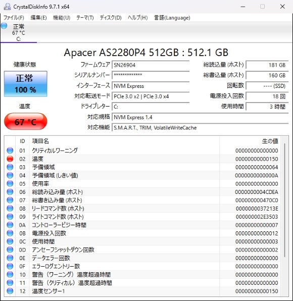
Task: Click status icon for row 07 総書き込み量
Action: tap(10, 200)
